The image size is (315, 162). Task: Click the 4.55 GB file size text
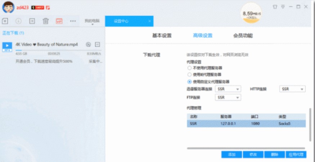pos(21,54)
